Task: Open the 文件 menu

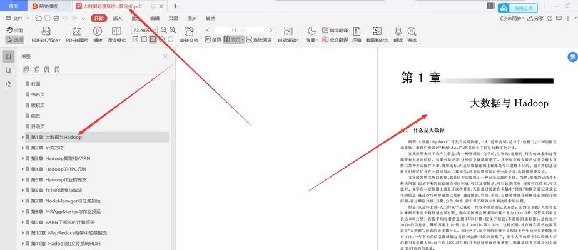Action: tap(18, 18)
